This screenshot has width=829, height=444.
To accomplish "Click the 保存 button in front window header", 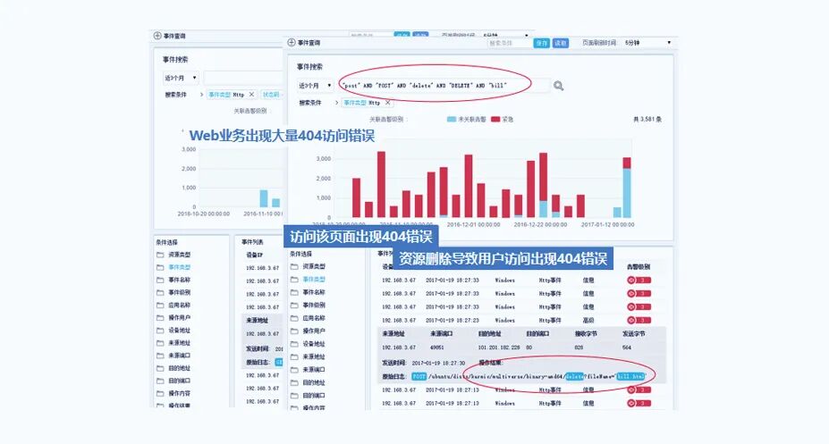I will [541, 43].
